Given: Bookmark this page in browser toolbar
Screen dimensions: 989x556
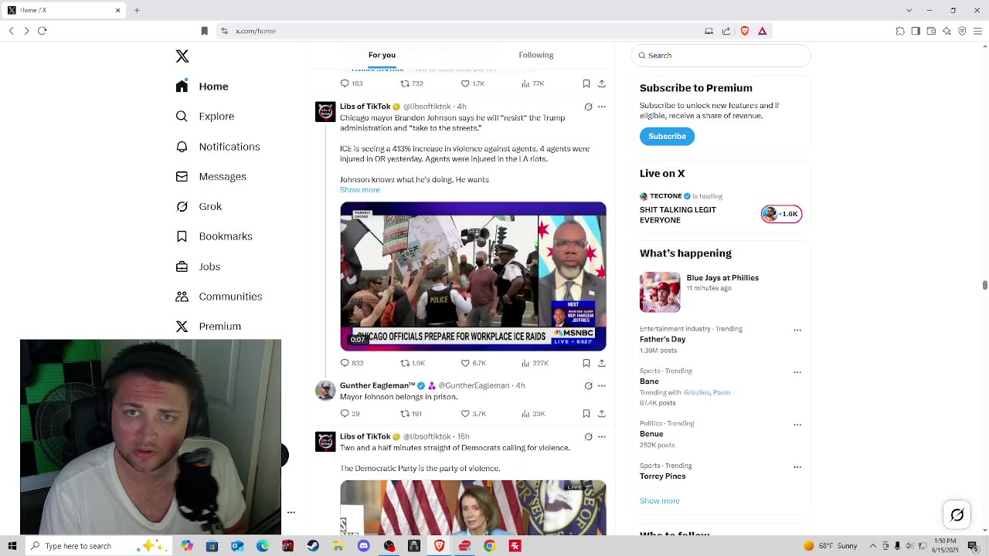Looking at the screenshot, I should 204,31.
